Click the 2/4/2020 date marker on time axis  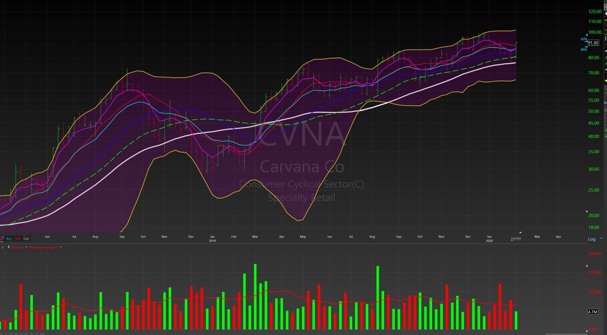(x=516, y=238)
